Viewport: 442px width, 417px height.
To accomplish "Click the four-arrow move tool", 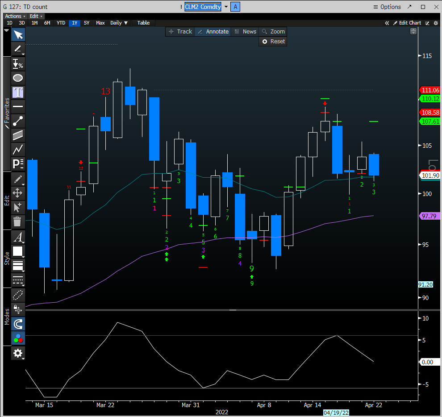I will (18, 193).
